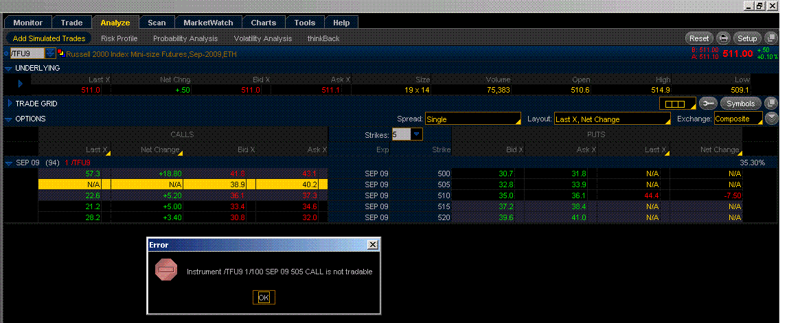
Task: Click the detach window icon beside Setup
Action: click(770, 38)
